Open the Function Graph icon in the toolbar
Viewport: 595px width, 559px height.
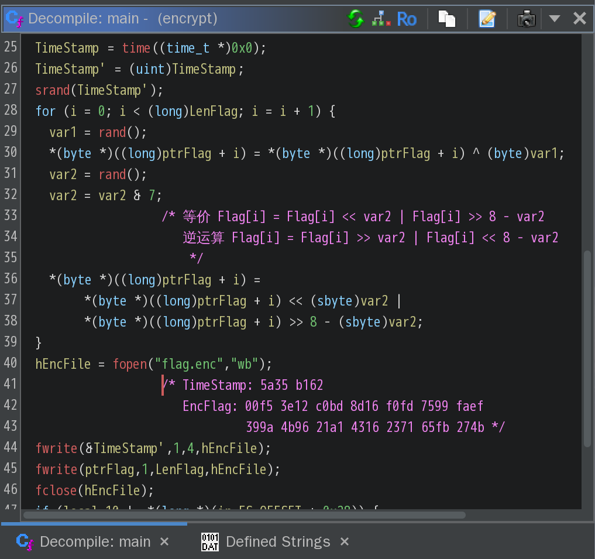click(x=380, y=18)
